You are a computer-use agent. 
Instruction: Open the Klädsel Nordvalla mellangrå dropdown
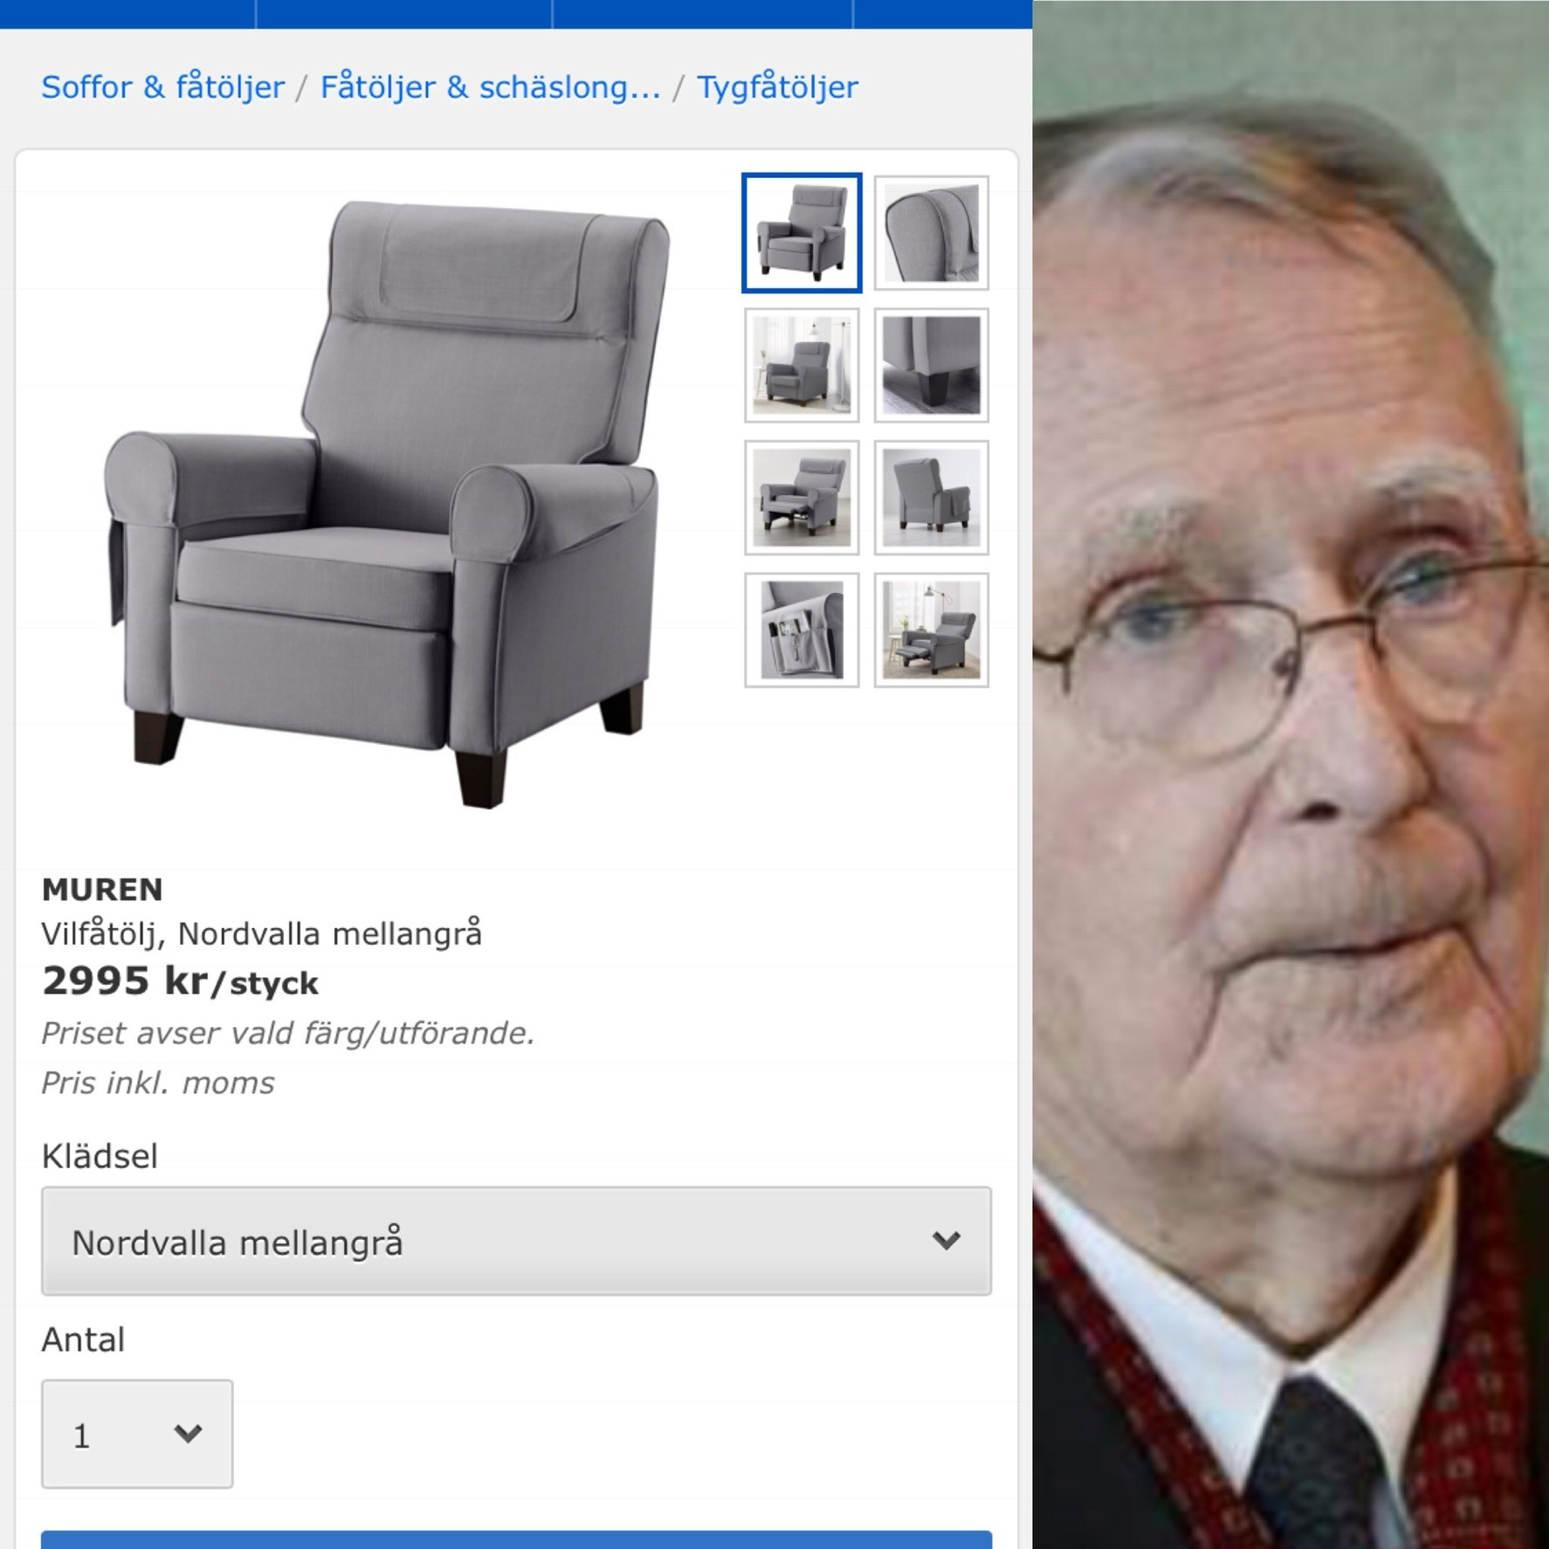516,1241
